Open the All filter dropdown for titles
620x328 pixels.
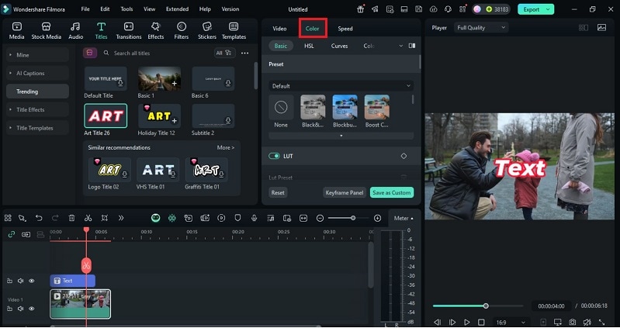click(x=224, y=53)
